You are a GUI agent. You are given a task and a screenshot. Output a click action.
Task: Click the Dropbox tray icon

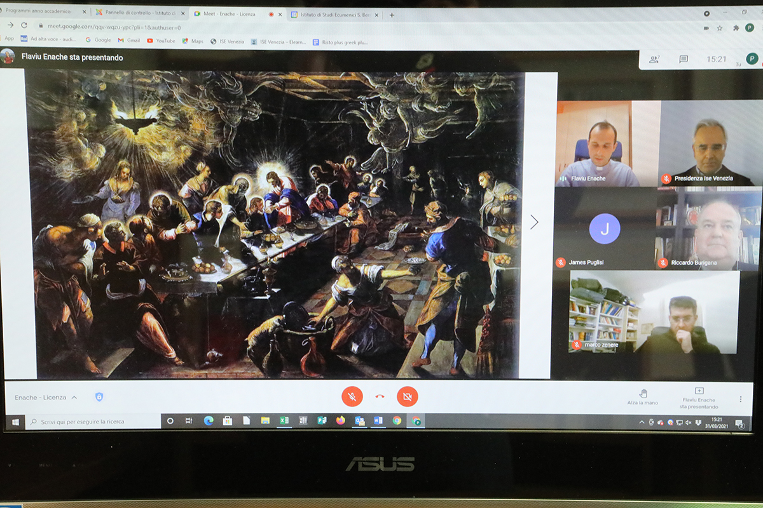(698, 423)
